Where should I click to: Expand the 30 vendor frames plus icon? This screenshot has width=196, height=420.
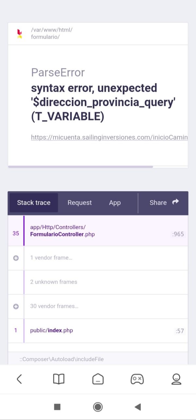pyautogui.click(x=16, y=306)
